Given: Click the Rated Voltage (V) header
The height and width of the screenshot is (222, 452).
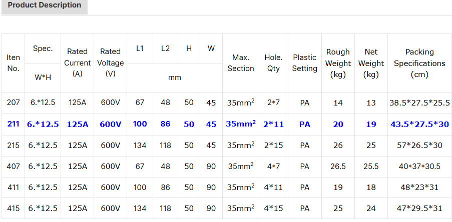Looking at the screenshot, I should 110,62.
